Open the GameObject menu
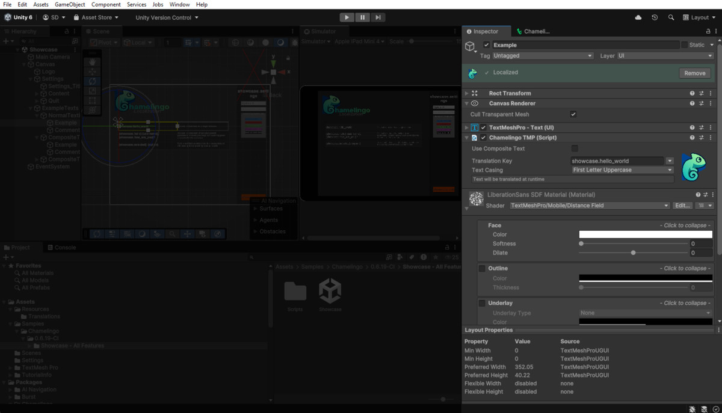 pos(70,4)
